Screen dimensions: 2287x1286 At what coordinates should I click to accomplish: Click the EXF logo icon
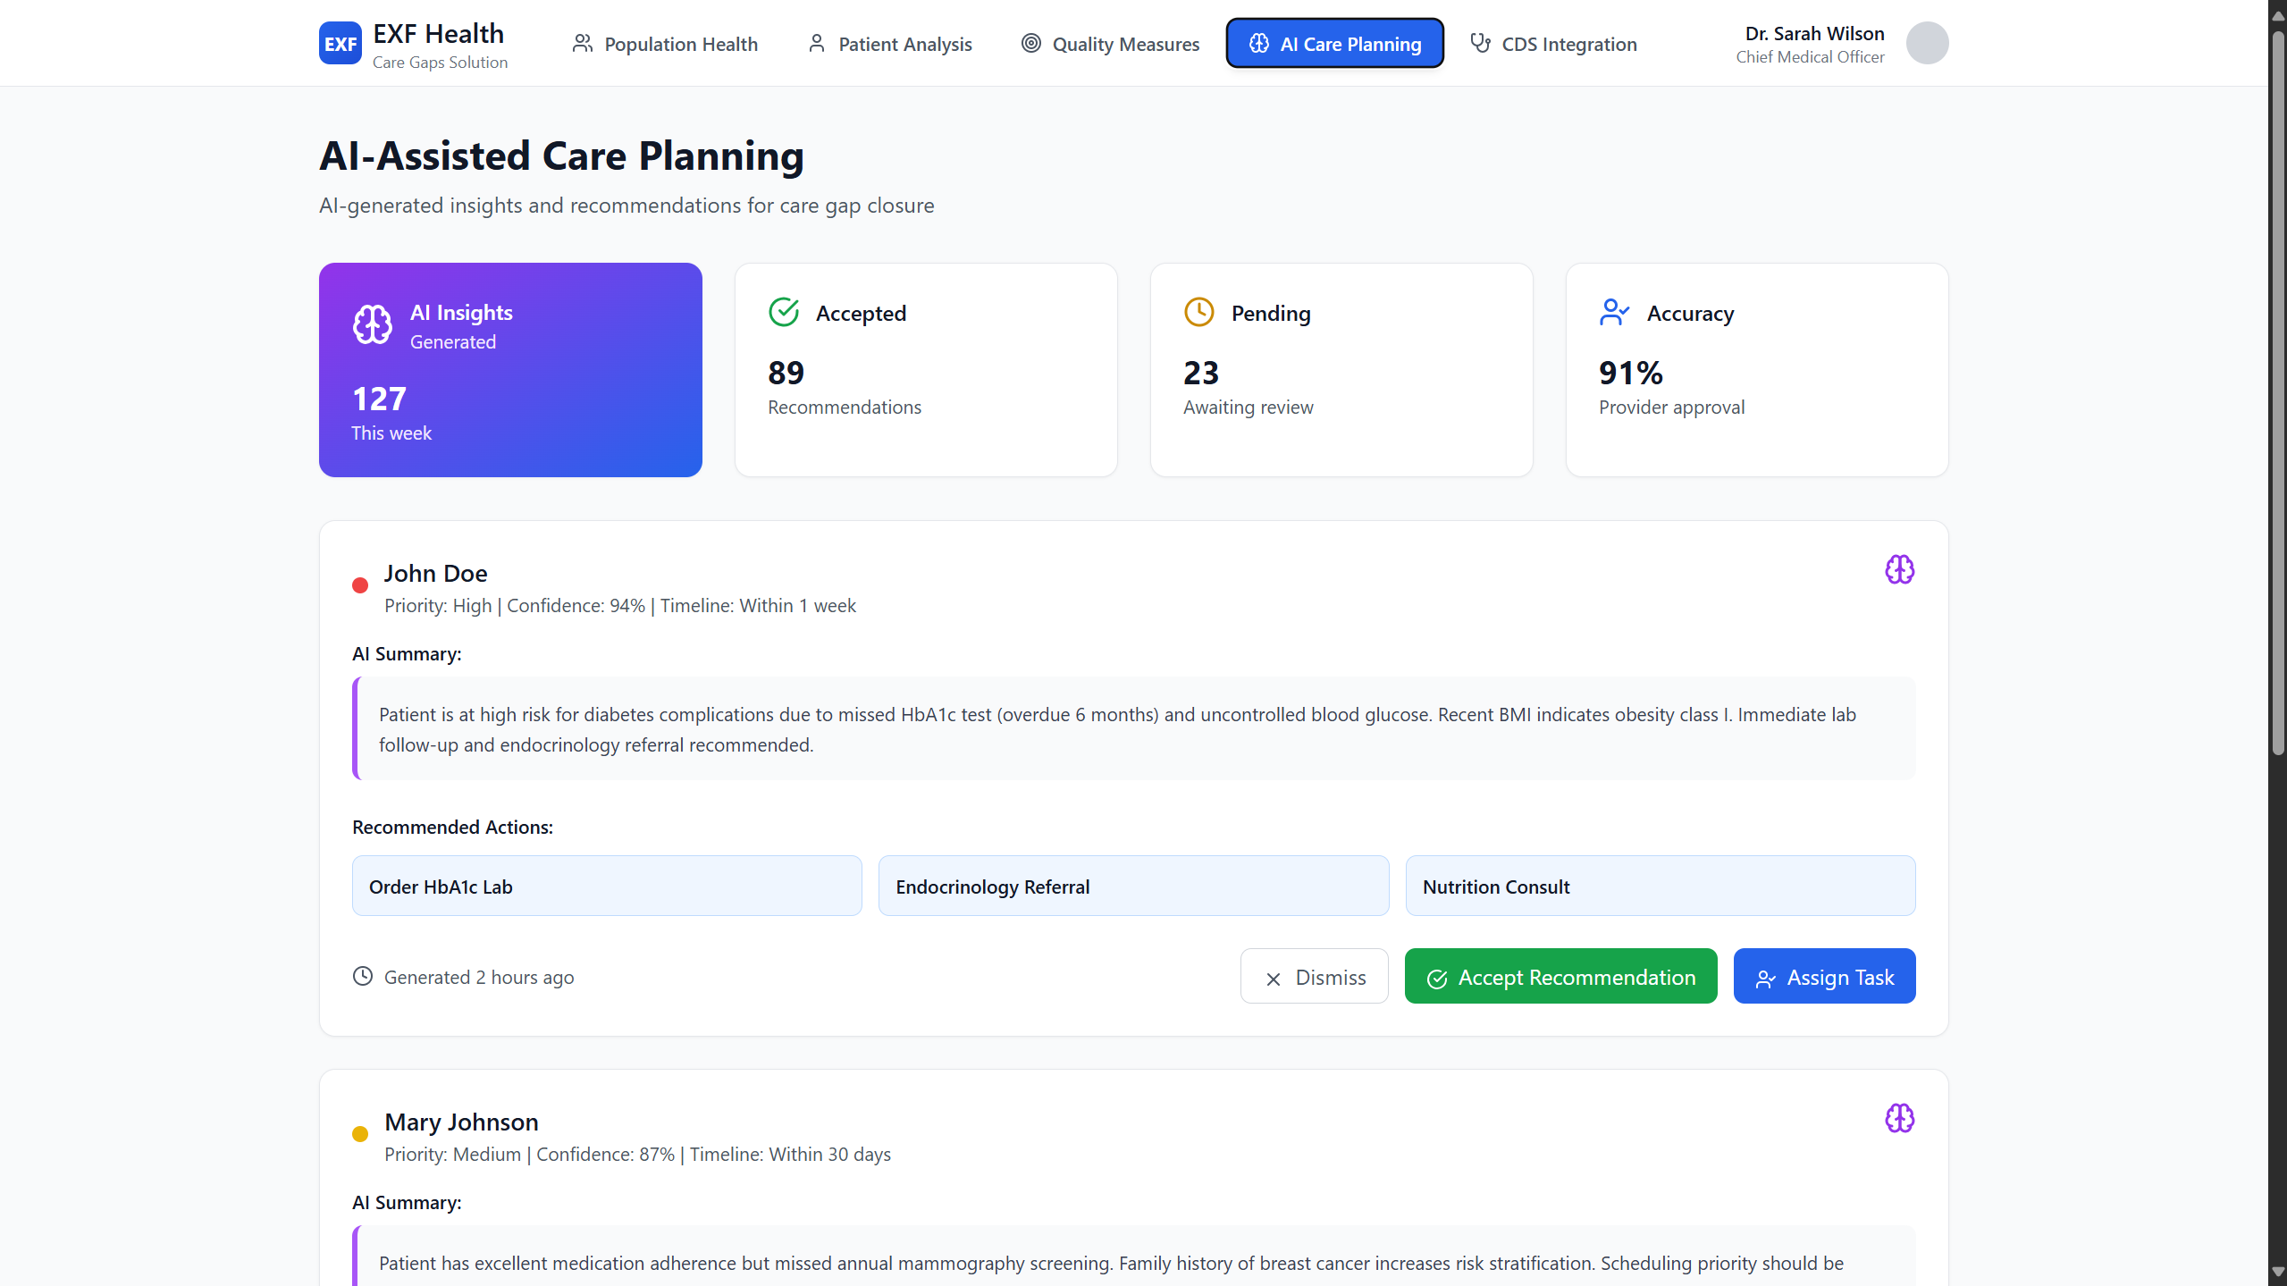click(x=340, y=44)
